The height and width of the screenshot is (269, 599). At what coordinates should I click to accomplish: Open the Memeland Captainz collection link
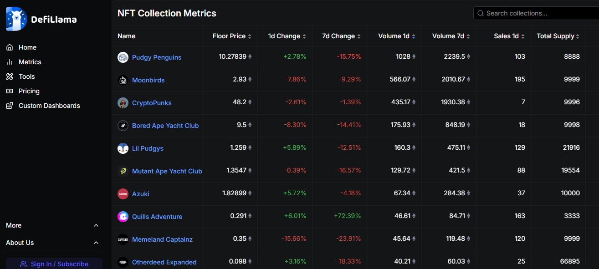pyautogui.click(x=162, y=239)
